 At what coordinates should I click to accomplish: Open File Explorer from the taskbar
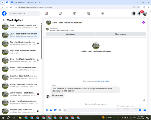(20, 118)
